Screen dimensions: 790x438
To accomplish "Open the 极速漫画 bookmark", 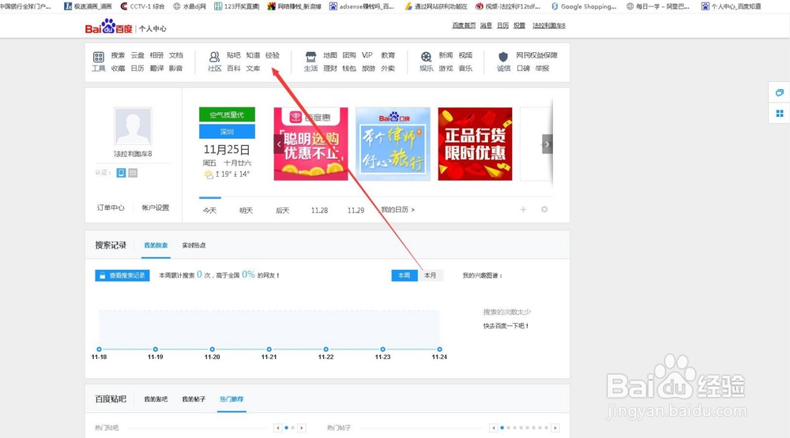I will pos(88,6).
